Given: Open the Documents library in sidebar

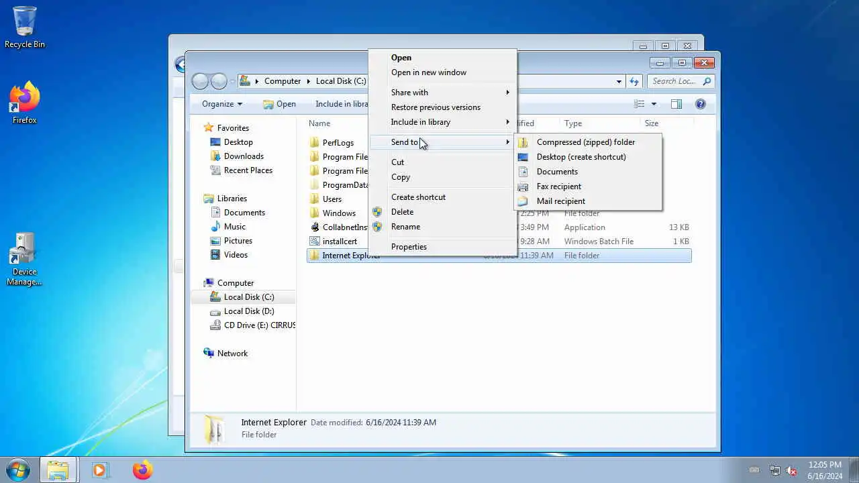Looking at the screenshot, I should [238, 213].
